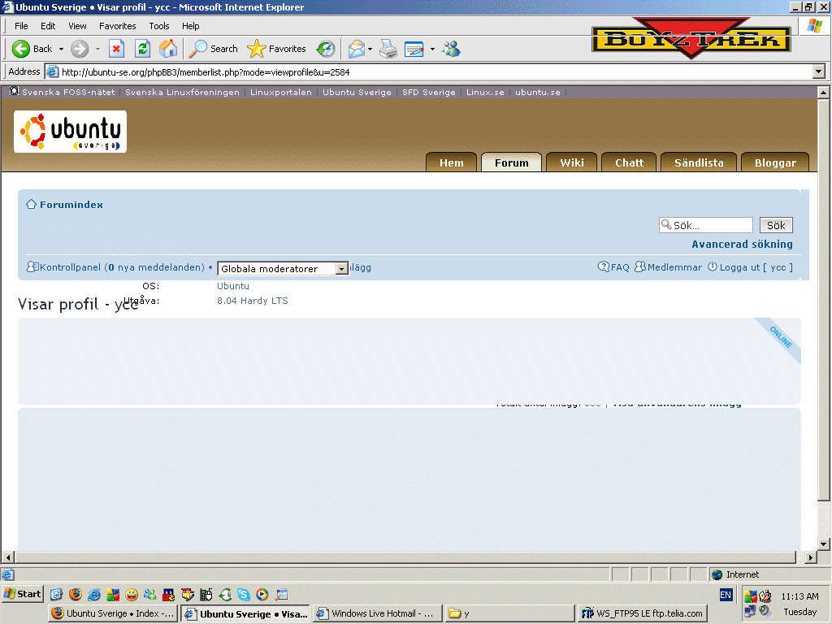Click the 8.04 Hardy LTS value
The height and width of the screenshot is (624, 832).
click(x=253, y=301)
